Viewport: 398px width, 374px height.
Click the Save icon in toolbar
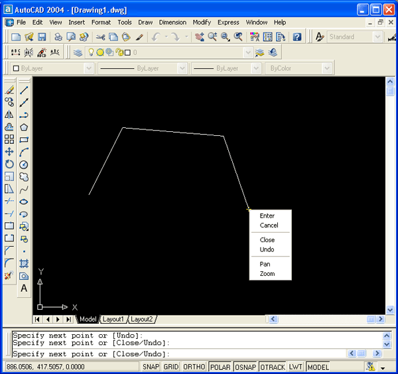42,37
